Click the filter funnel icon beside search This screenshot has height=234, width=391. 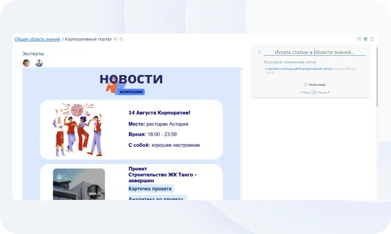point(259,52)
